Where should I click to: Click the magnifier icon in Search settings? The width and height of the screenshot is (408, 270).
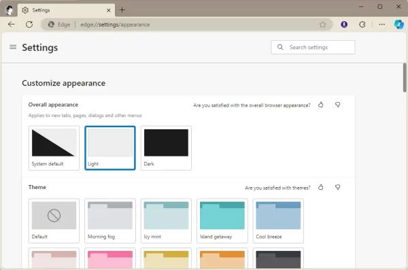click(x=280, y=47)
